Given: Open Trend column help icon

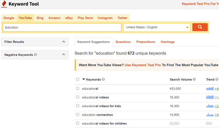Looking at the screenshot, I should [217, 79].
